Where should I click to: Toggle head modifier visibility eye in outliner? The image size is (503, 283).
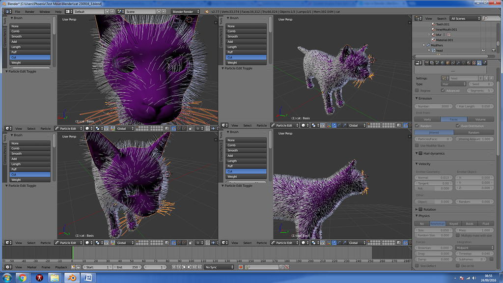483,51
